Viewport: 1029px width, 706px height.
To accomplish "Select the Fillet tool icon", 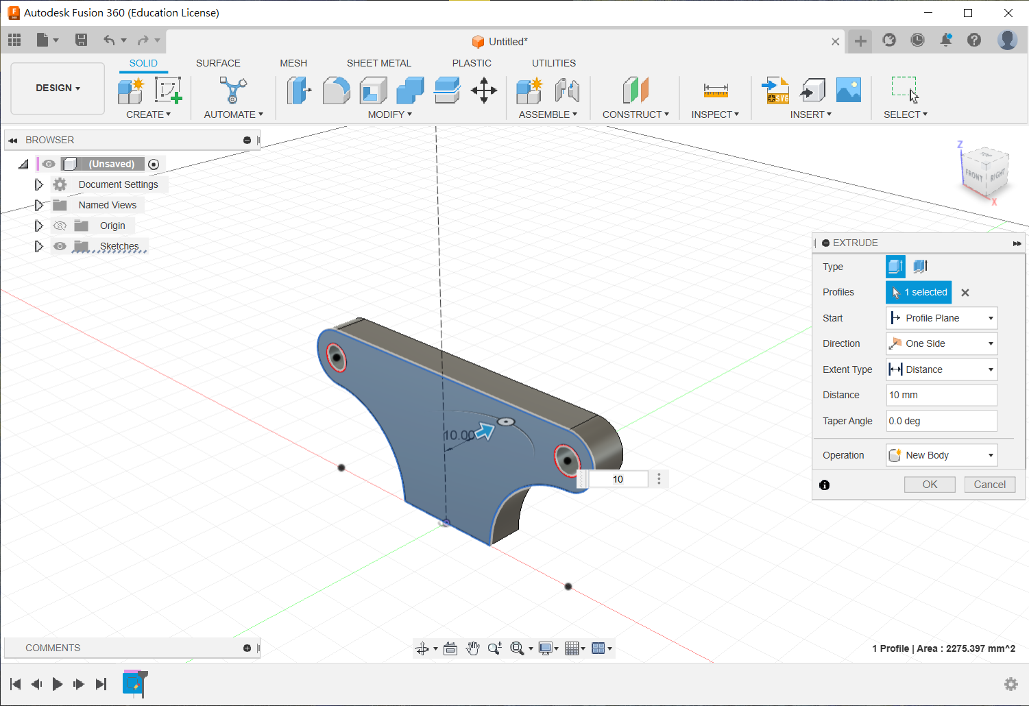I will 336,90.
